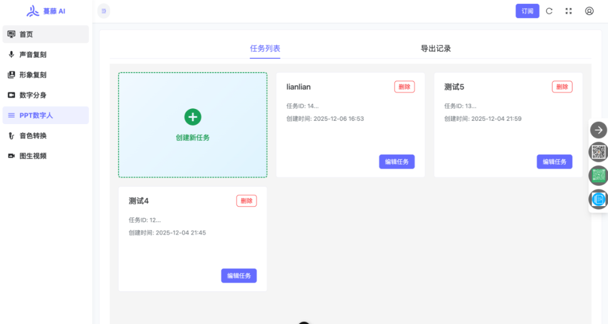This screenshot has width=608, height=324.
Task: Select the 任务列表 tab
Action: click(265, 48)
